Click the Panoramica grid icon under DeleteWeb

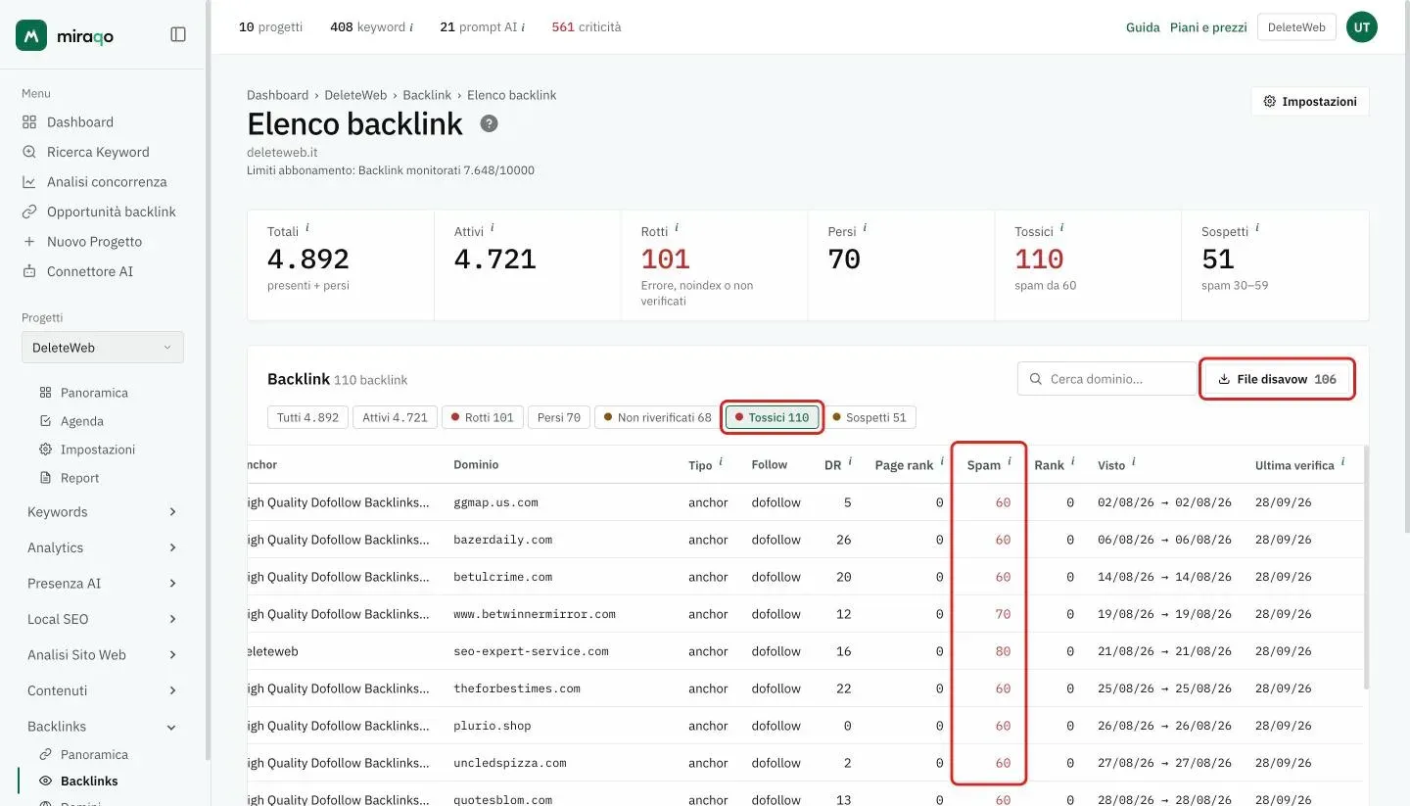[x=45, y=393]
